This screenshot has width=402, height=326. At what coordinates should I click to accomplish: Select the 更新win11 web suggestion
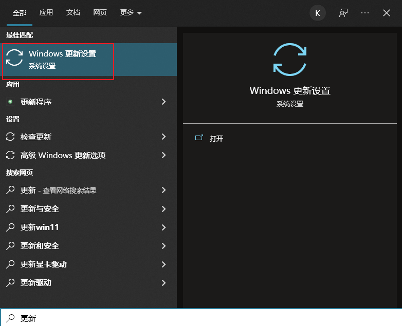pos(88,227)
